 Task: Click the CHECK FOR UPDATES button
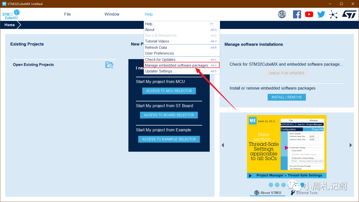coord(287,73)
